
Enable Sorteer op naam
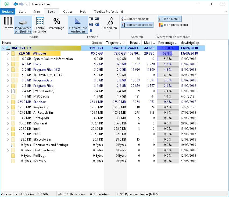[x=135, y=19]
